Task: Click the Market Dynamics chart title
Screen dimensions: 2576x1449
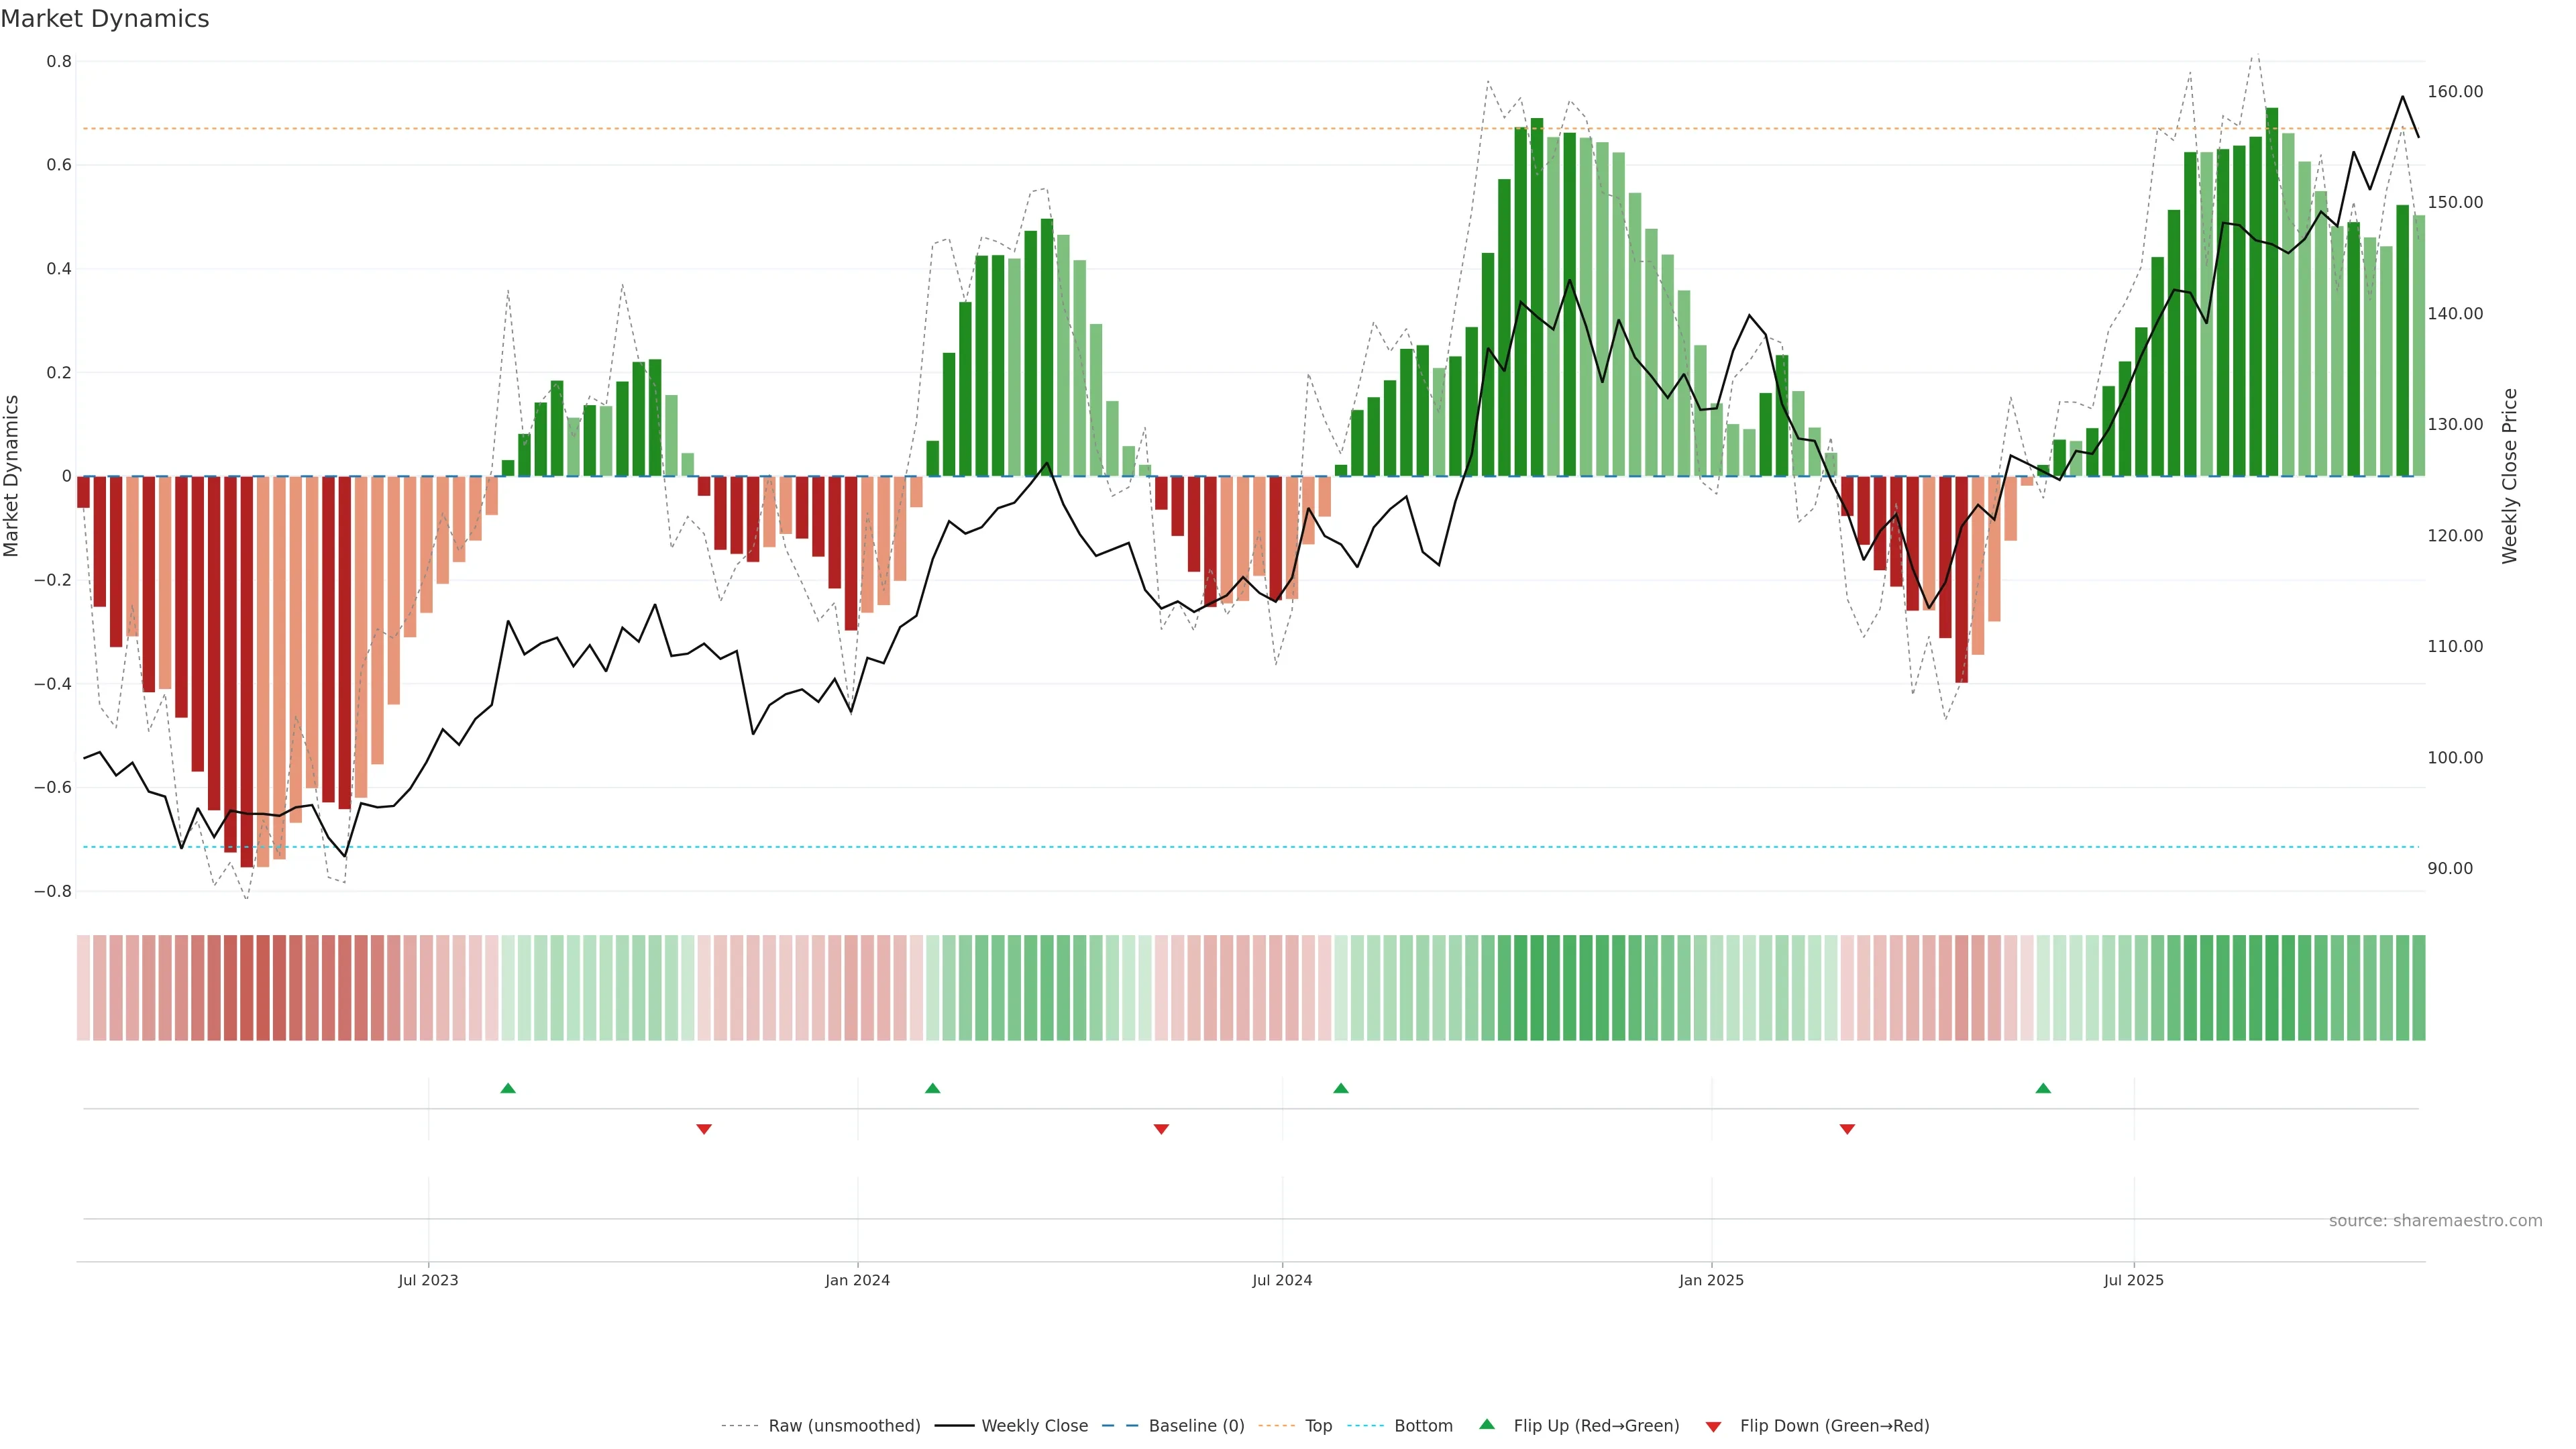Action: click(x=105, y=19)
